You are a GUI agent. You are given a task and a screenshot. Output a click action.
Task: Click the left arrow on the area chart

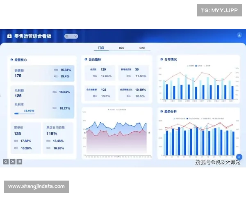85,133
